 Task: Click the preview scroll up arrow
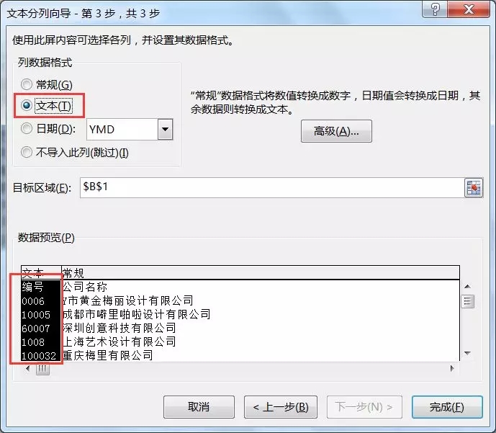click(467, 287)
